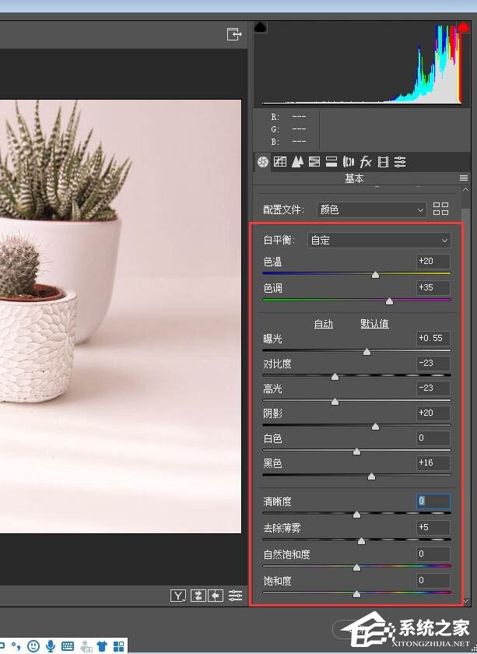477x654 pixels.
Task: Click the full screen mode icon above preview
Action: pyautogui.click(x=233, y=34)
